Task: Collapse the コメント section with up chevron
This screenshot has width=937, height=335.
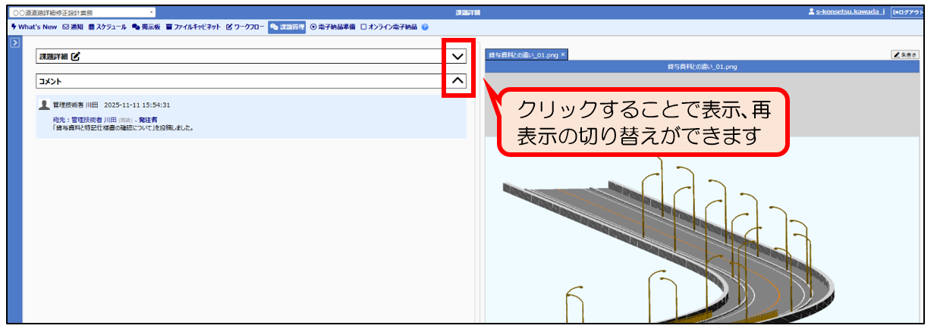Action: click(x=457, y=80)
